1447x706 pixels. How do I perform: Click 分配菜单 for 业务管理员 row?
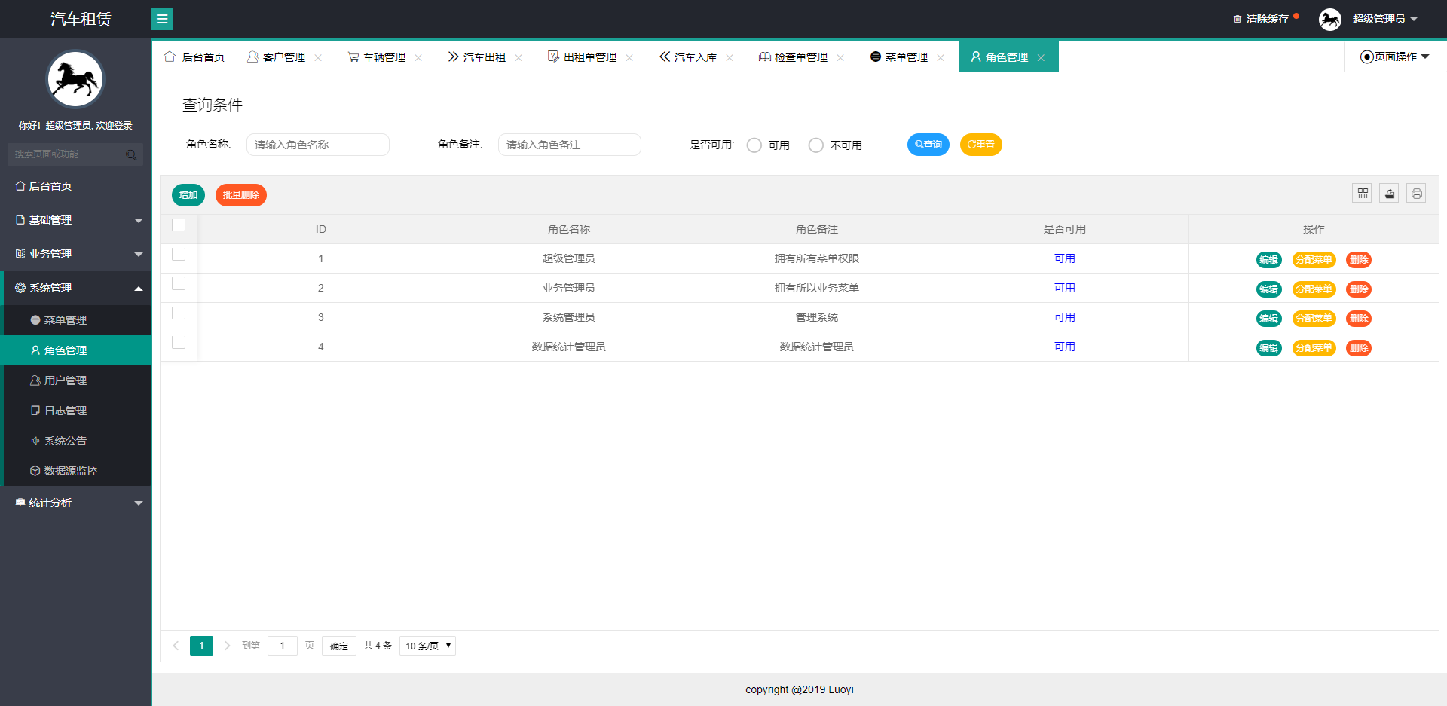tap(1314, 289)
